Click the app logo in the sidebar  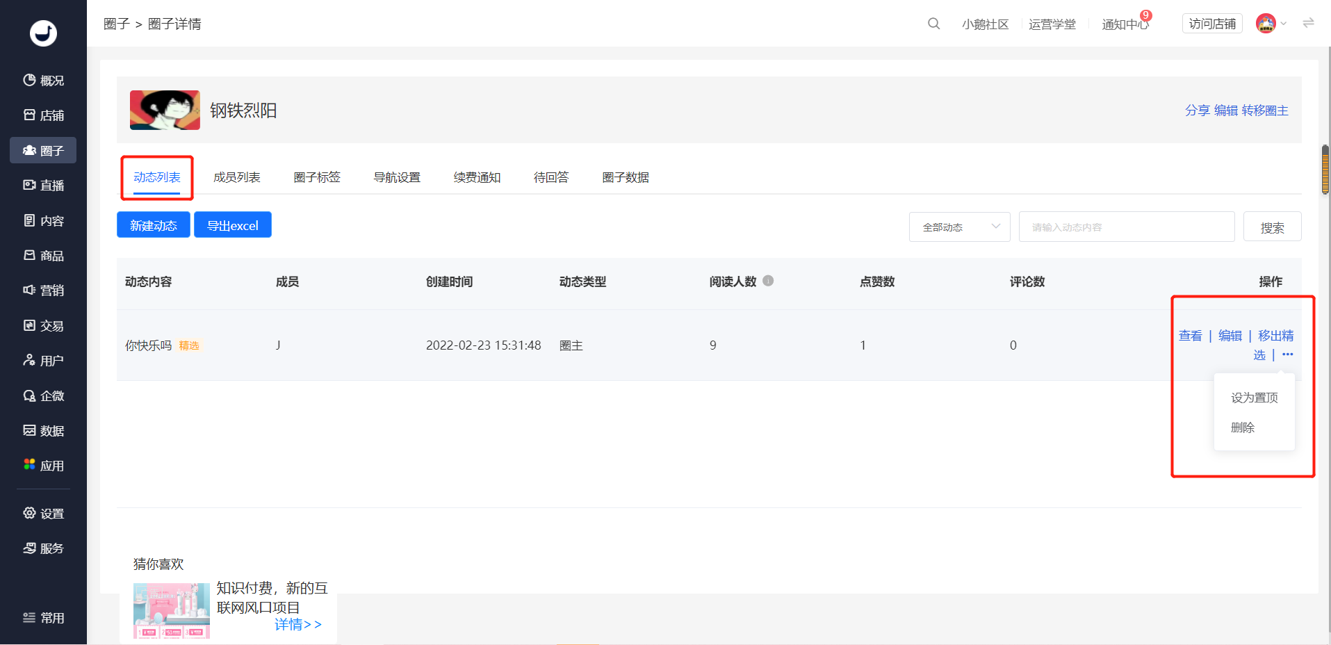43,33
